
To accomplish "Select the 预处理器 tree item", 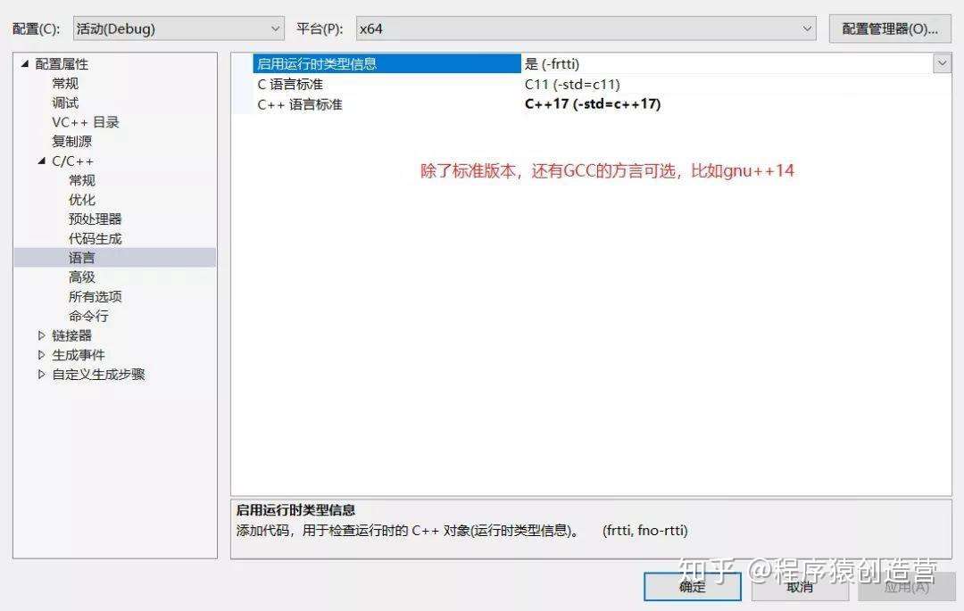I will click(x=96, y=219).
